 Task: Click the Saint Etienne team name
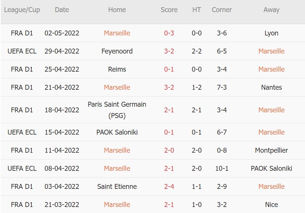click(x=117, y=187)
